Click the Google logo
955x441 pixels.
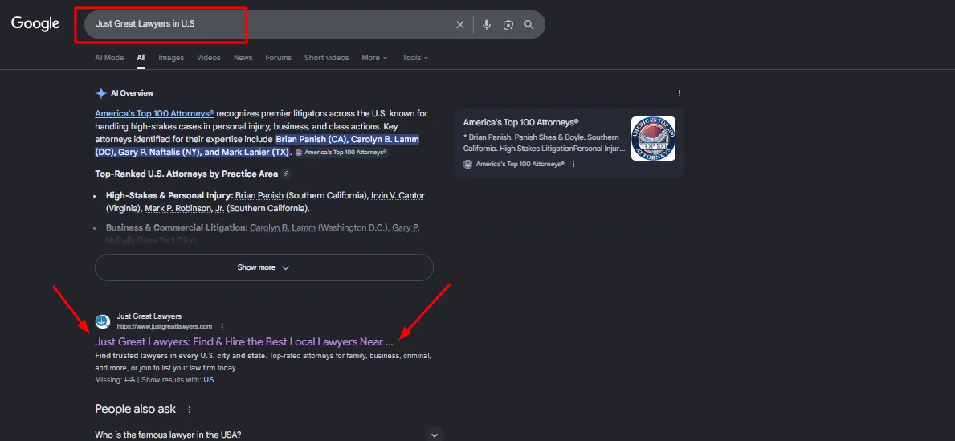pyautogui.click(x=35, y=24)
